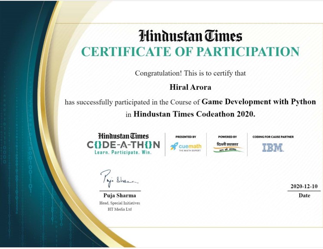Click the Head, Special Initiatives title
The image size is (323, 249).
click(120, 203)
